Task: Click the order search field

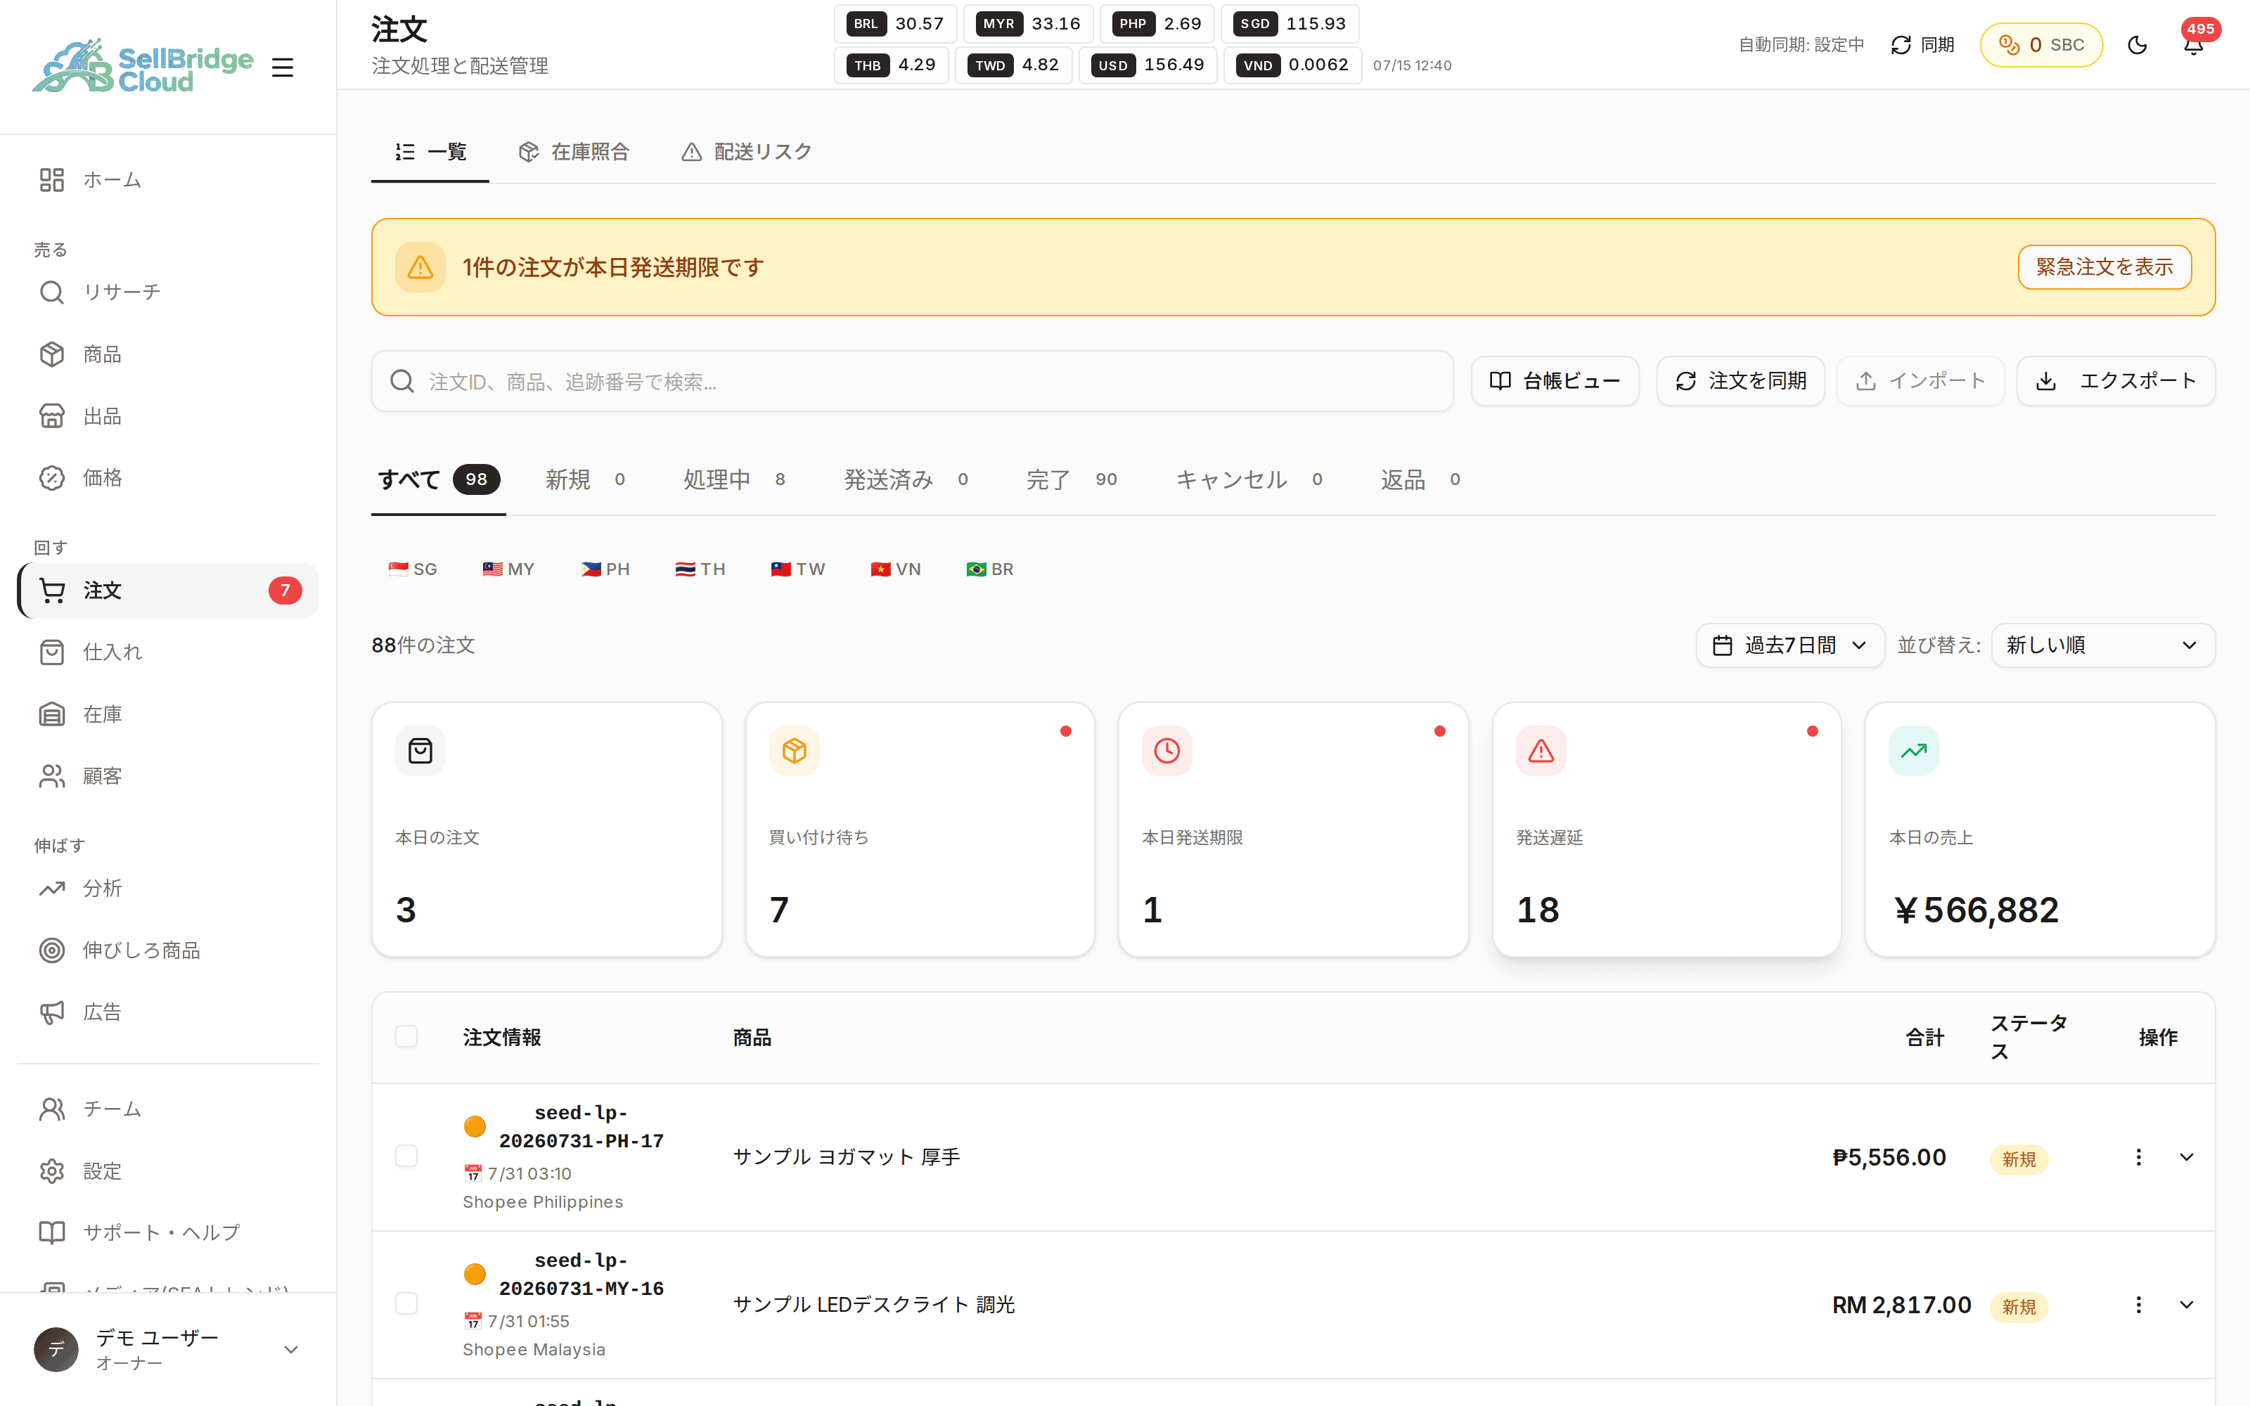Action: click(912, 381)
